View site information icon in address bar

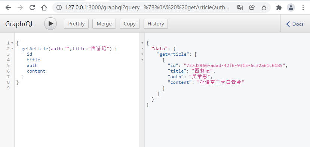(x=59, y=7)
